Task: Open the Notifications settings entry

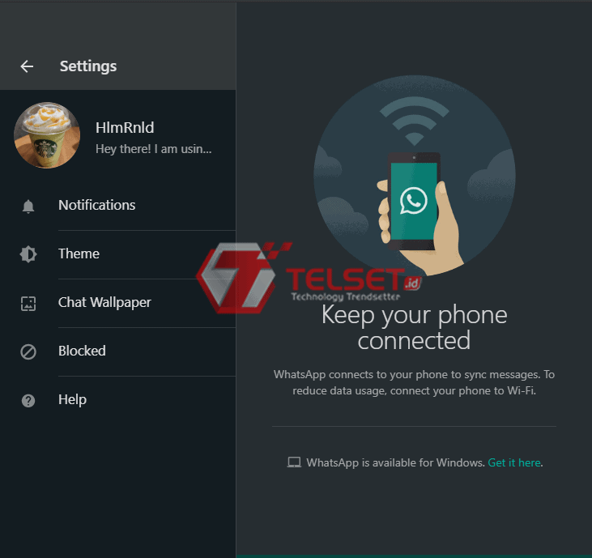Action: 97,205
